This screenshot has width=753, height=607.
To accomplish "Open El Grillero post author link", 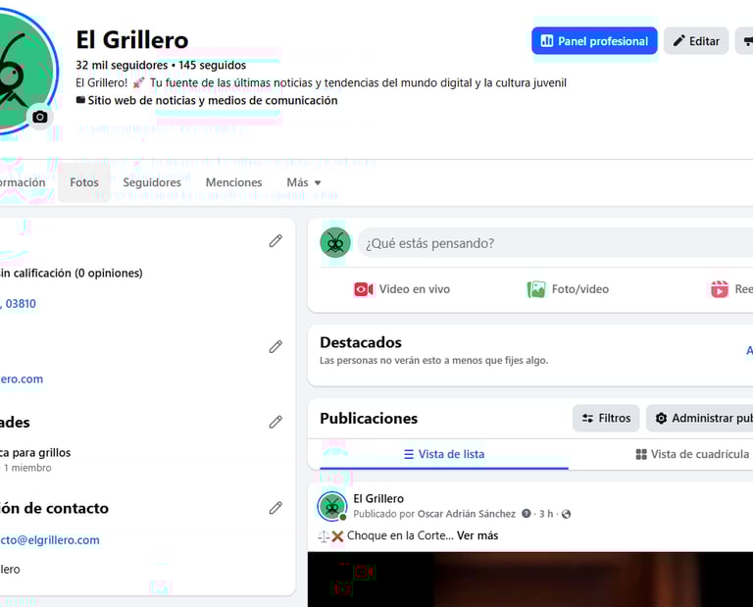I will click(378, 499).
